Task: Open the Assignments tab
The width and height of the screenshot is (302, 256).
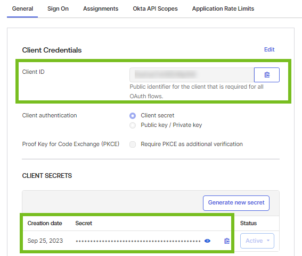Action: pyautogui.click(x=101, y=8)
